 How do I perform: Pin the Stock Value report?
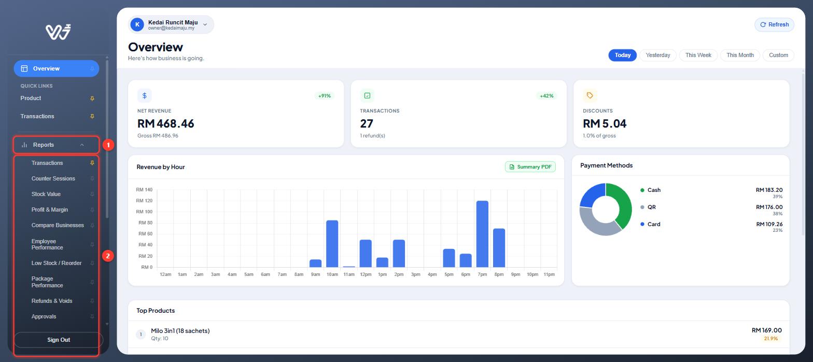tap(92, 194)
